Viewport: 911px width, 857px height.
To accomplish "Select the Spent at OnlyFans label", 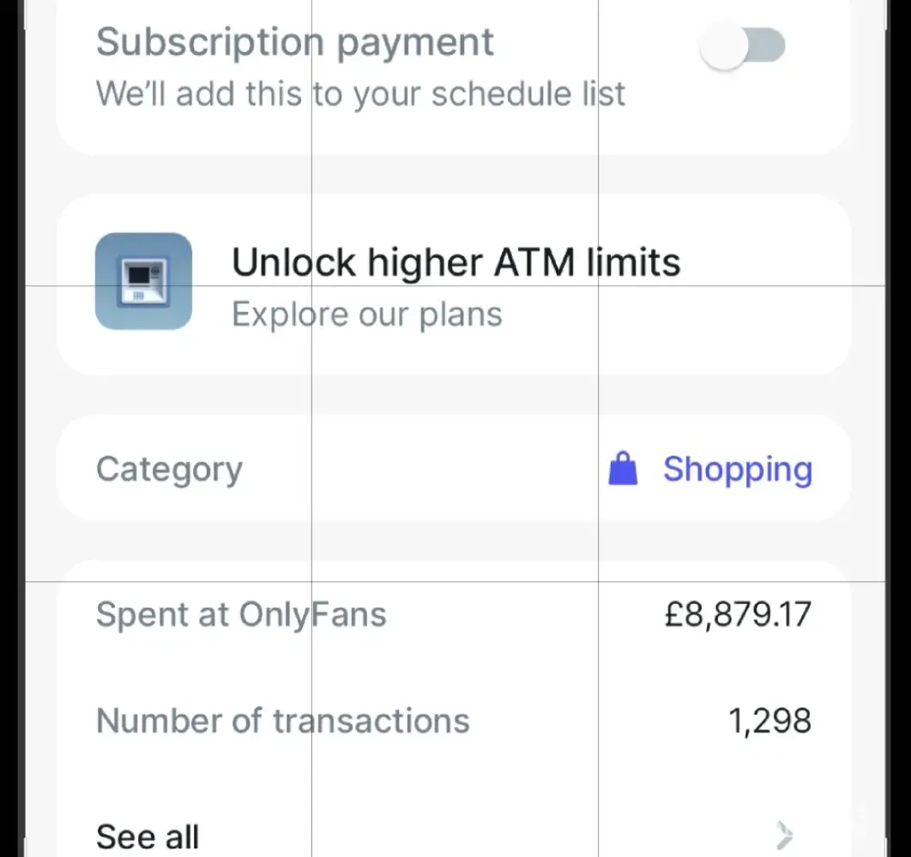I will coord(241,614).
